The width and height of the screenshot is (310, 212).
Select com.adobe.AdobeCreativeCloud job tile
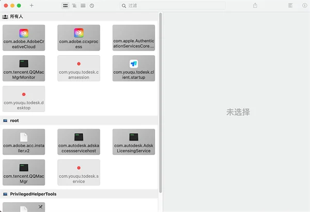tap(24, 38)
